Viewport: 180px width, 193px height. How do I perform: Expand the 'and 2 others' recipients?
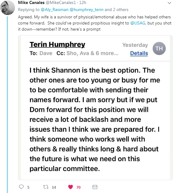pos(117,9)
